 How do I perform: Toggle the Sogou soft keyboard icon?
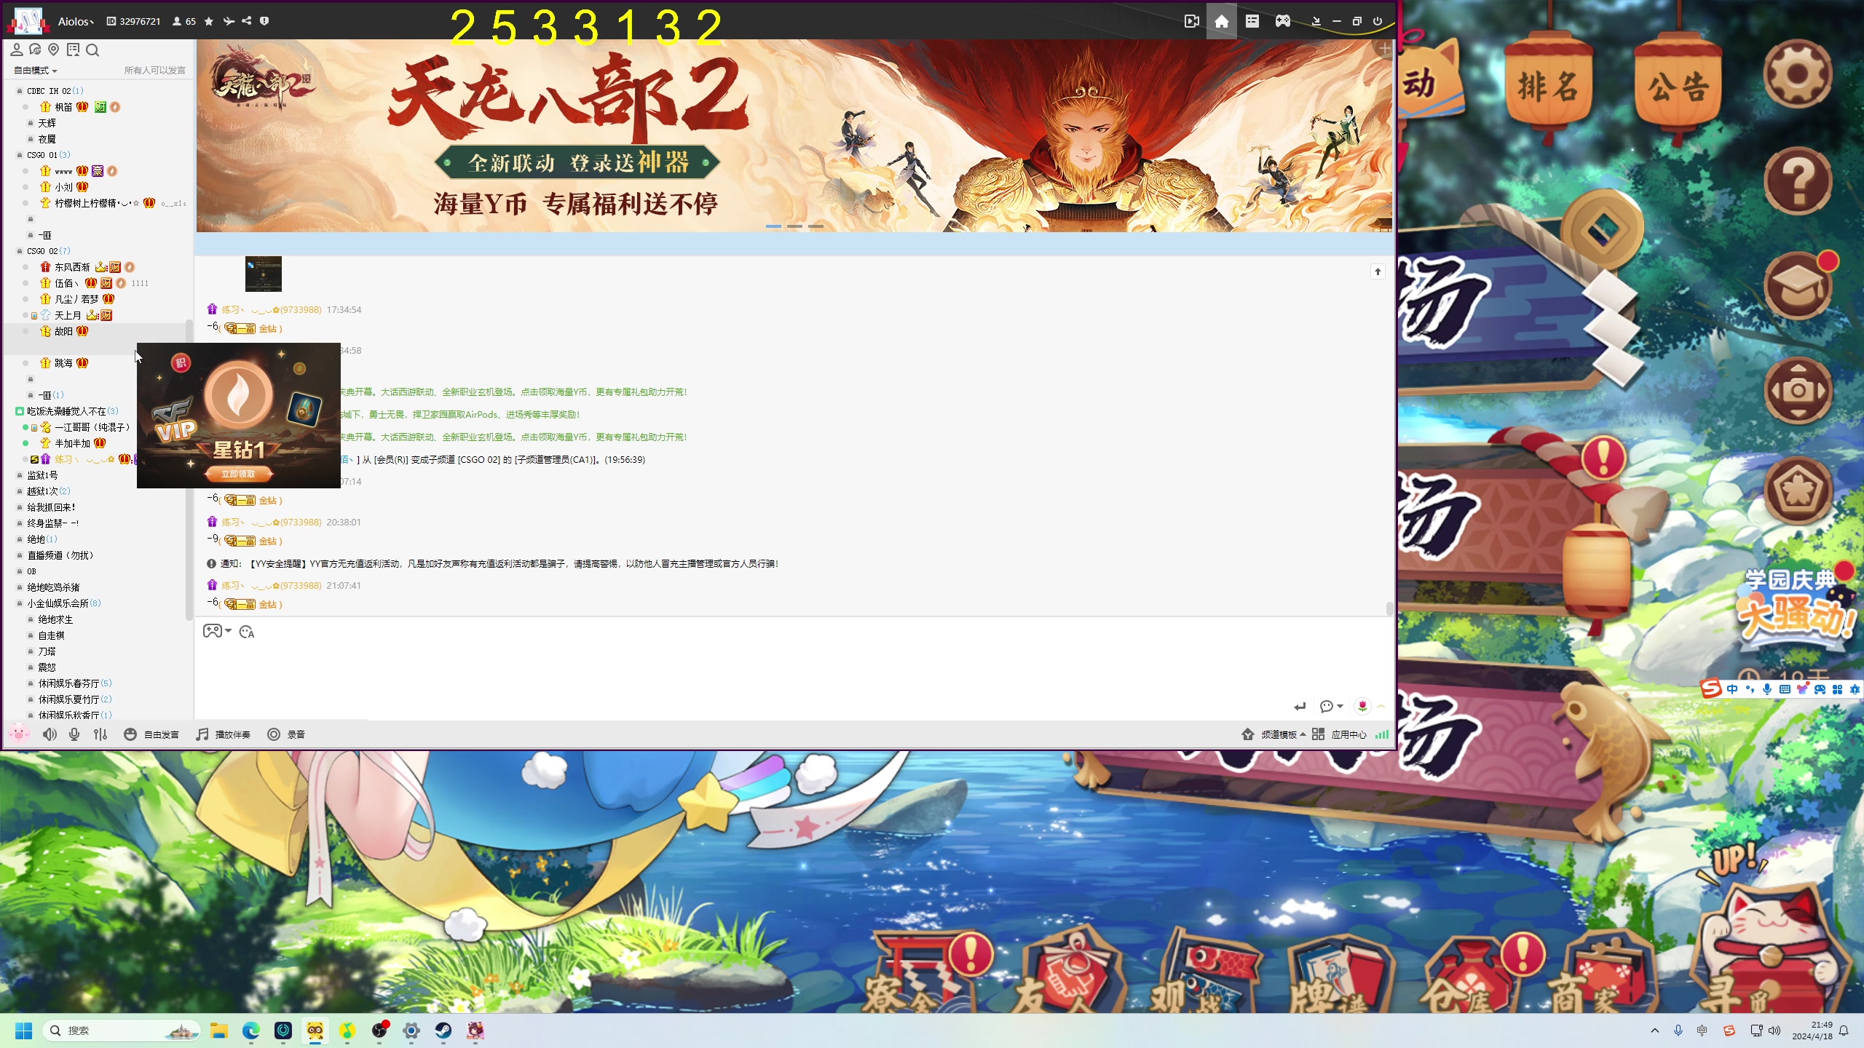point(1785,689)
